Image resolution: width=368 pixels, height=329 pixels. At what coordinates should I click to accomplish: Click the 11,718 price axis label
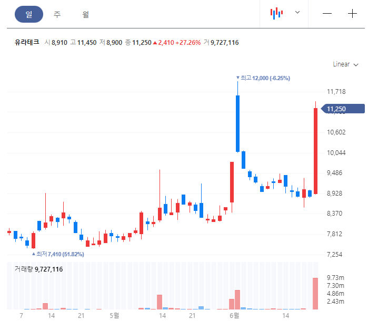tap(336, 92)
